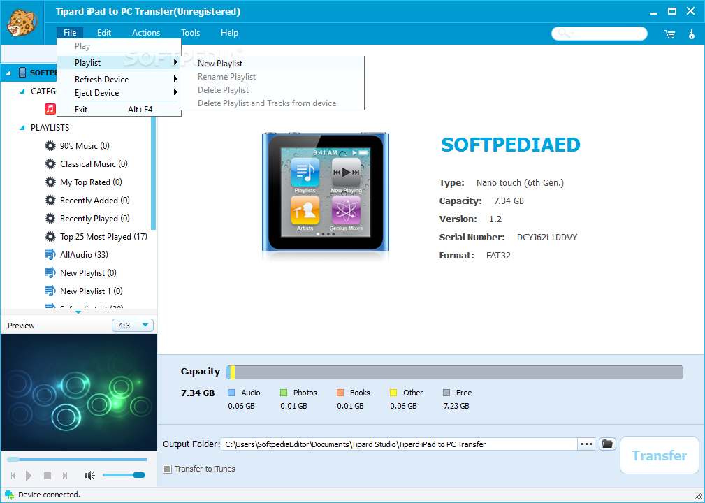Expand the Playlist submenu arrow
Image resolution: width=705 pixels, height=503 pixels.
175,62
